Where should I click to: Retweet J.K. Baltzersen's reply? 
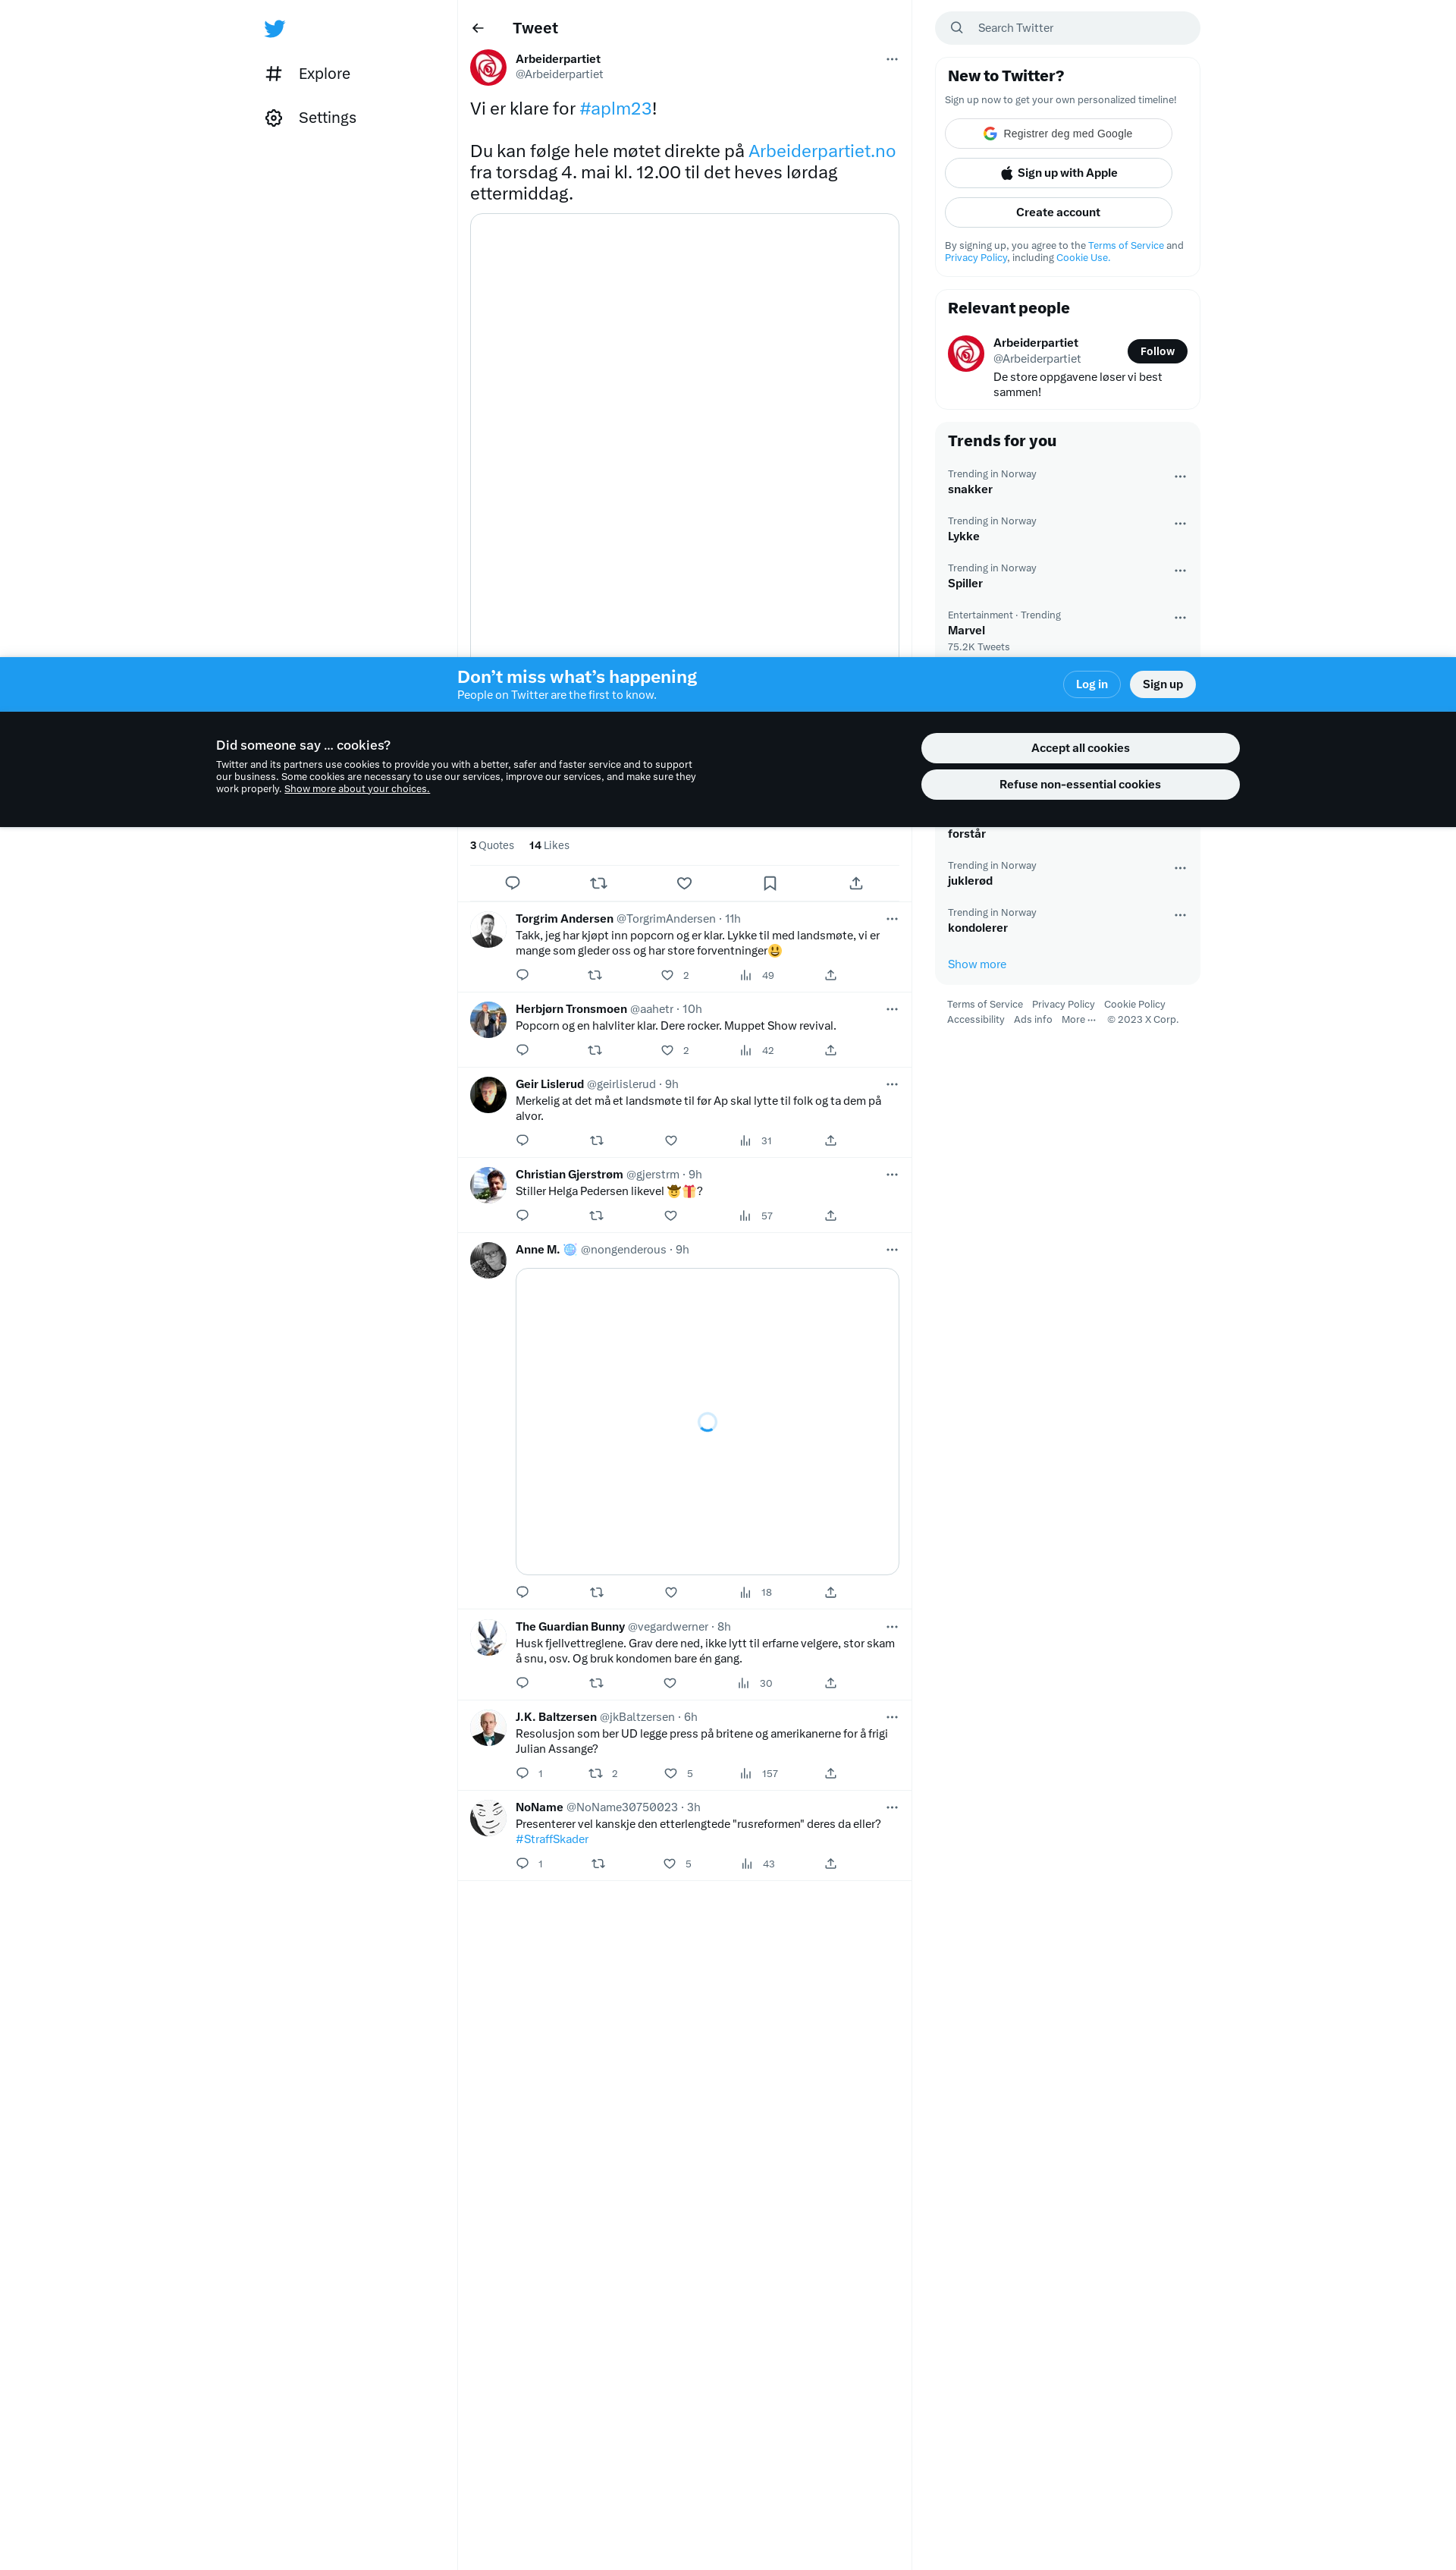click(596, 1774)
